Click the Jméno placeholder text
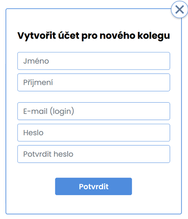The width and height of the screenshot is (188, 219). point(36,61)
